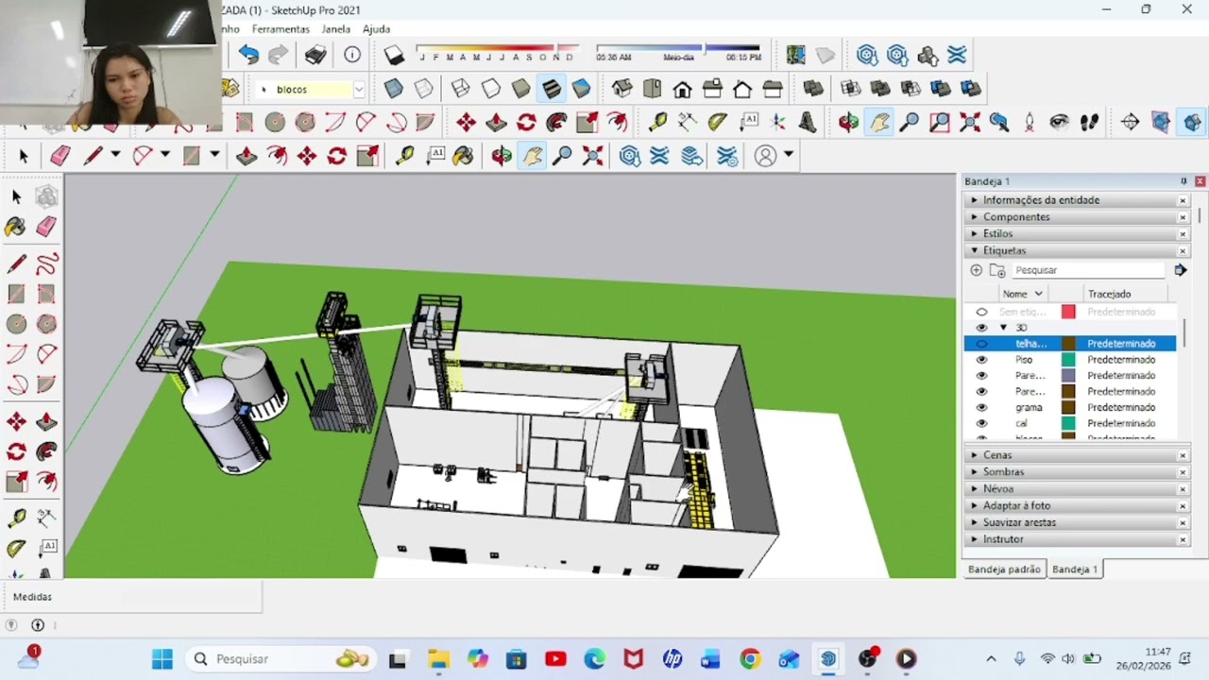Select the Protractor tool in top toolbar
This screenshot has height=680, width=1209.
[x=718, y=122]
